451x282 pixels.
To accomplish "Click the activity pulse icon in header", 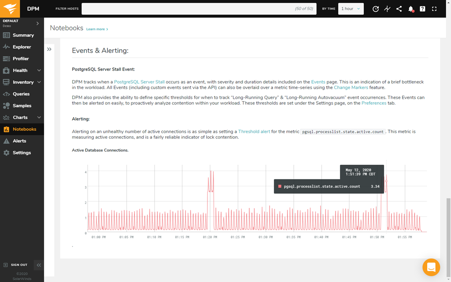I will (387, 9).
